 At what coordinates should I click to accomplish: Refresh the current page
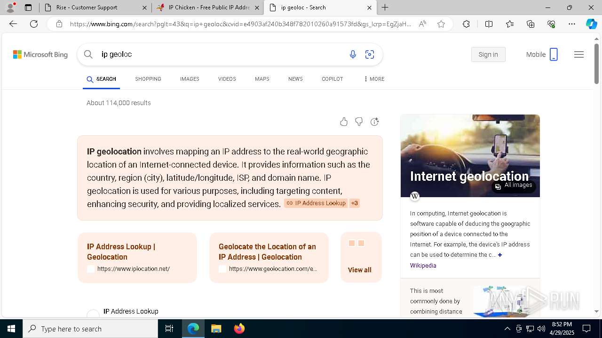(34, 24)
